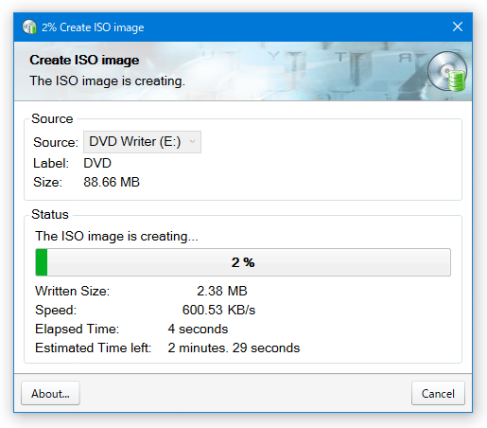Open the About... dialog

pos(50,393)
